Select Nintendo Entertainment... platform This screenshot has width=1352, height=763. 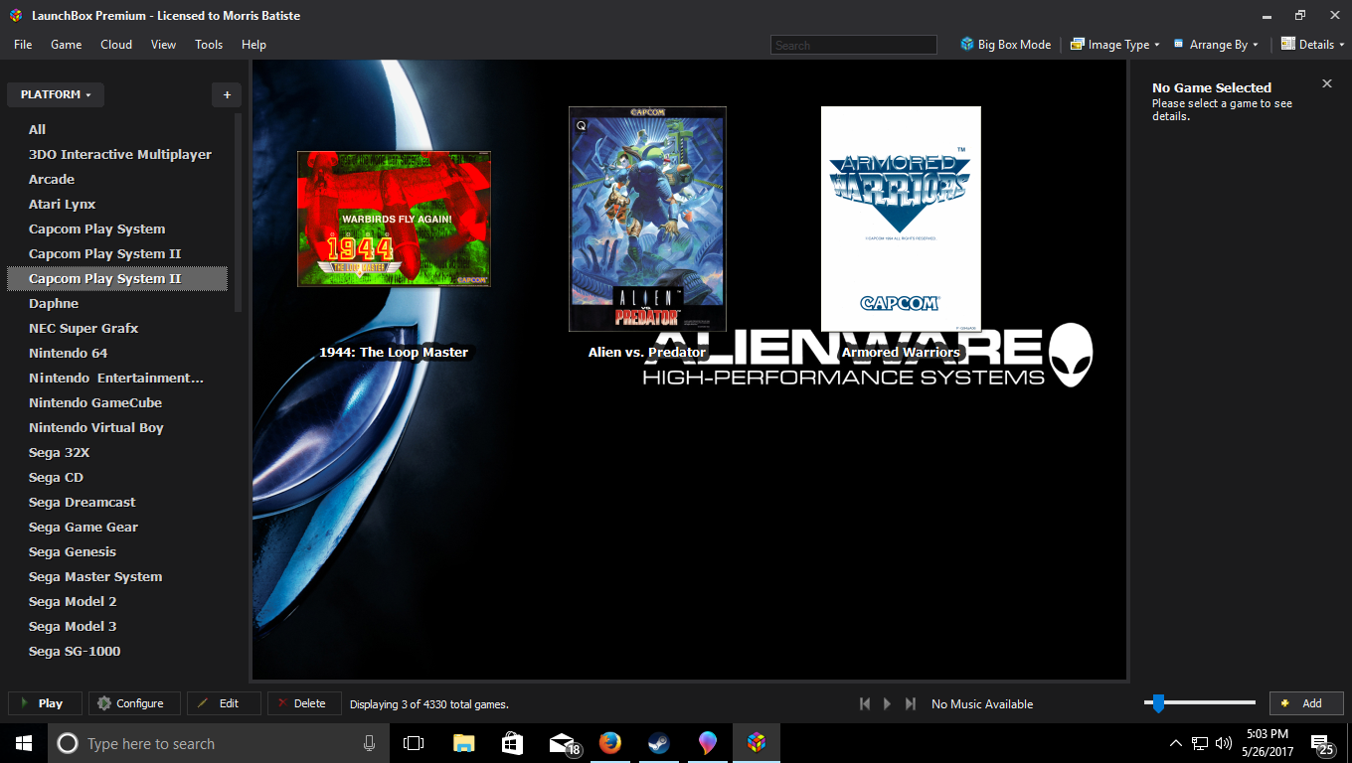117,378
